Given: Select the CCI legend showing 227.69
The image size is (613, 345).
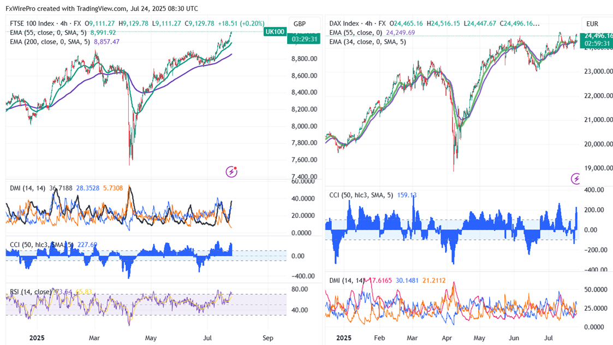Looking at the screenshot, I should 53,245.
